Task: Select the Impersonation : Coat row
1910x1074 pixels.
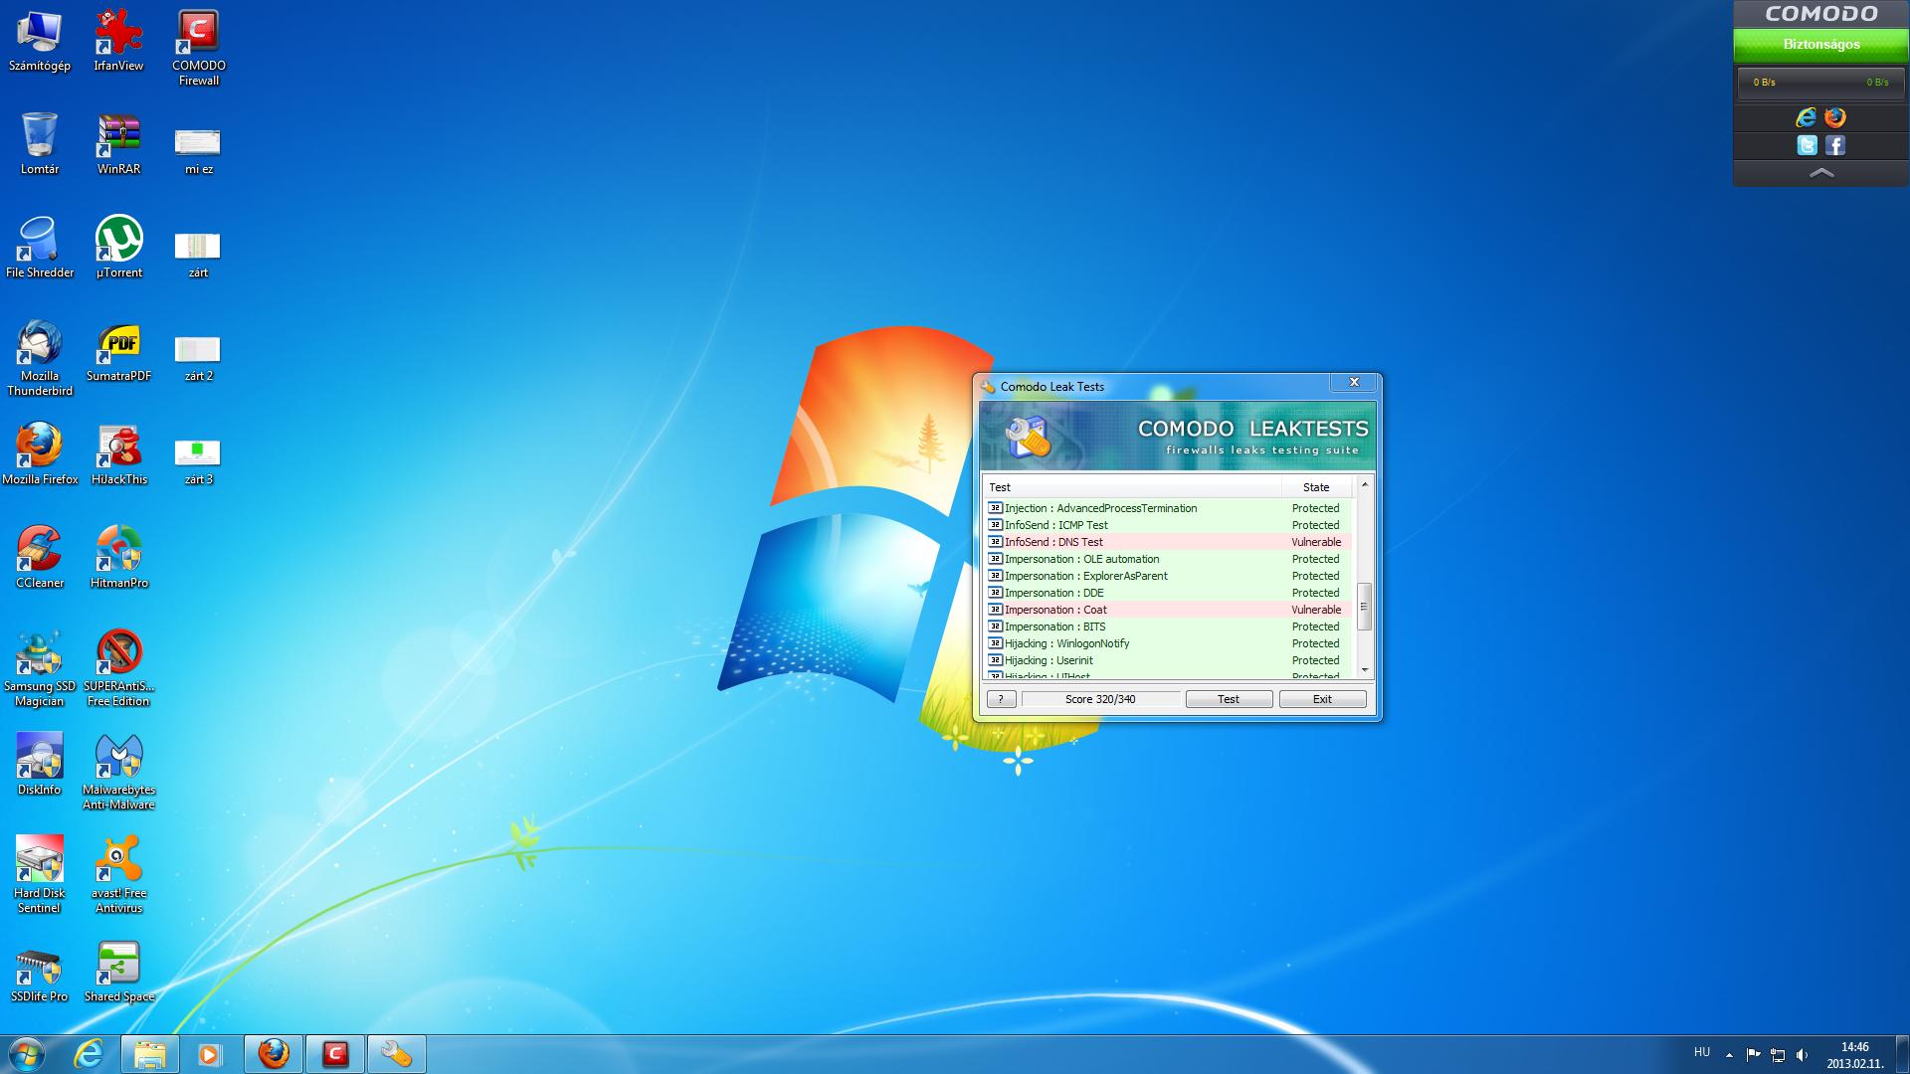Action: tap(1168, 610)
